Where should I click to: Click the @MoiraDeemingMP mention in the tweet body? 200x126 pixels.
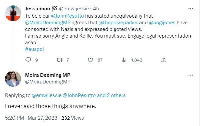point(48,23)
